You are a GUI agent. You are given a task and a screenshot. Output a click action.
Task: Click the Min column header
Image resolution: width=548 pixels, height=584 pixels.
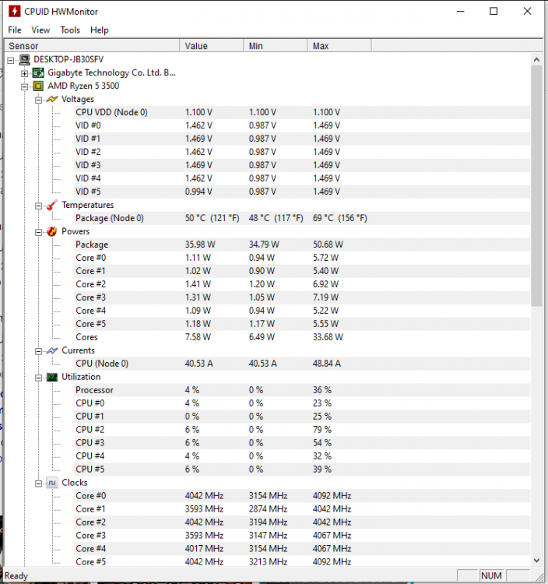tap(276, 46)
